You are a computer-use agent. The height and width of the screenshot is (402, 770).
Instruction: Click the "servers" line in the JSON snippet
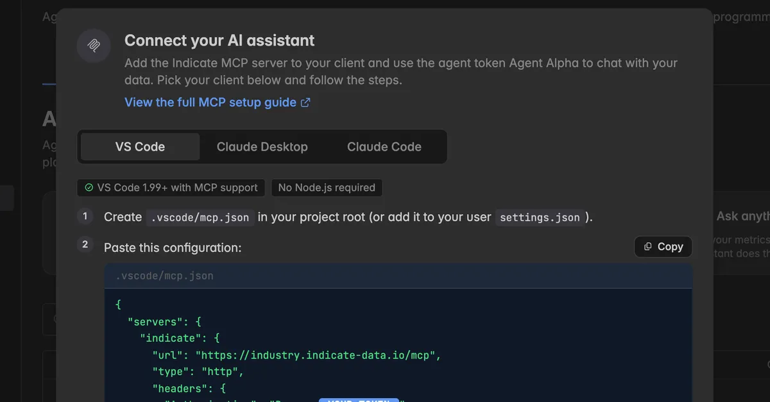coord(165,321)
